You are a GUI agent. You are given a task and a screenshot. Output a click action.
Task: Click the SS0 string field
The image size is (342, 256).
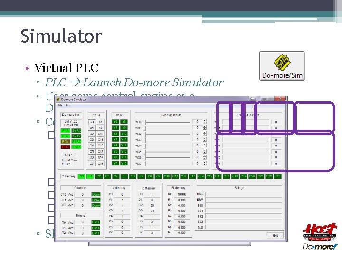[x=243, y=205]
